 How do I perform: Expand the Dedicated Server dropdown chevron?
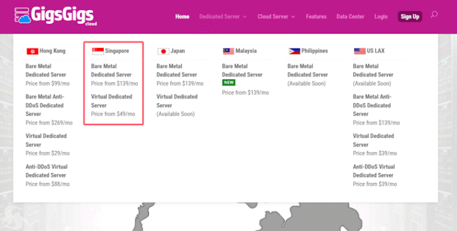click(x=245, y=17)
